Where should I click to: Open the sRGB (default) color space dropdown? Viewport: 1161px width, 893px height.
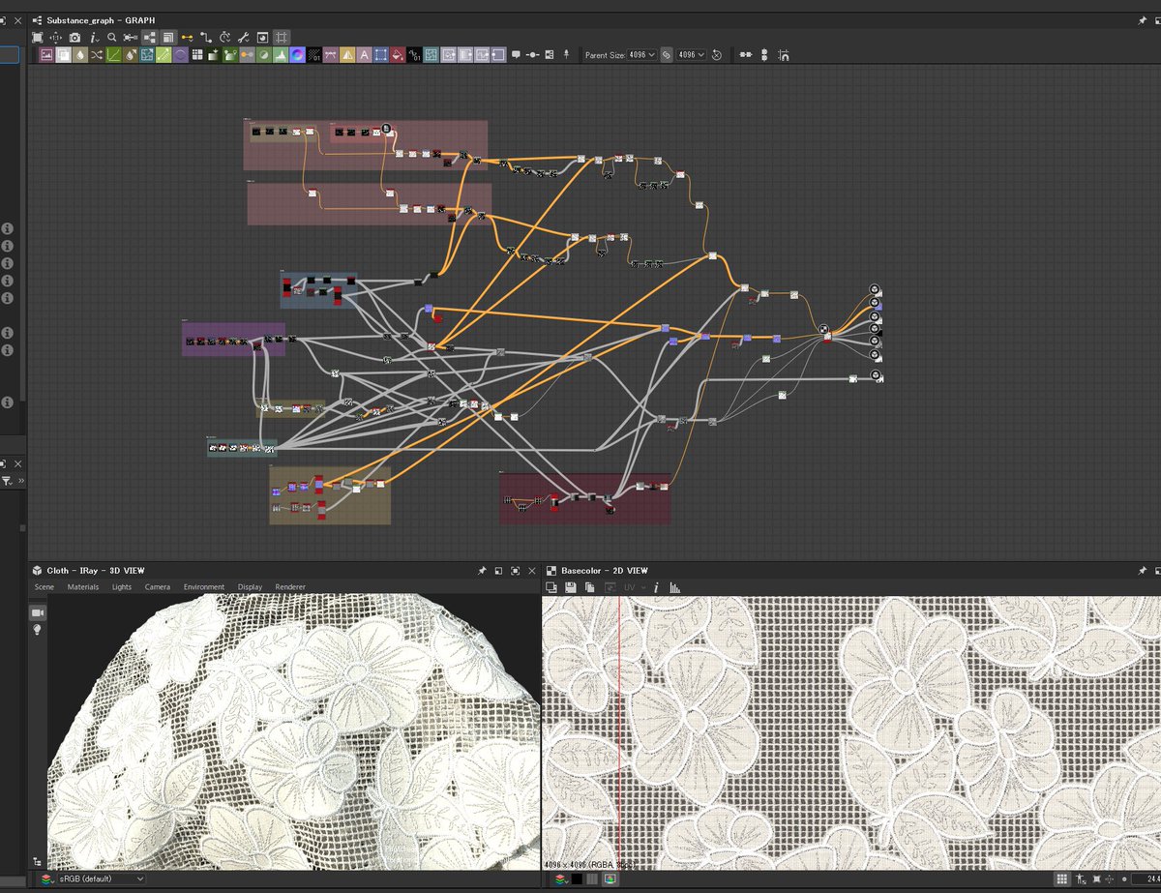point(101,878)
